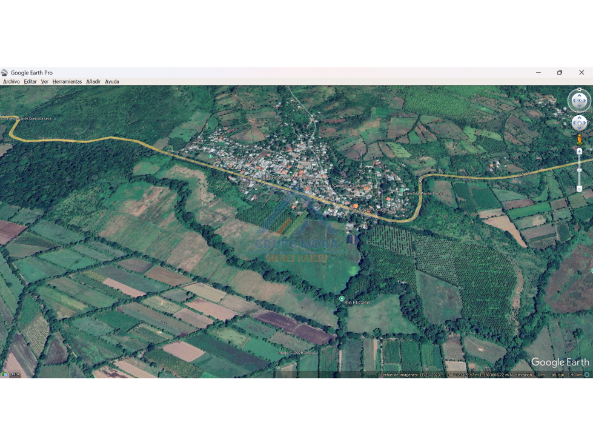Open the Archivo menu
The width and height of the screenshot is (593, 445).
pyautogui.click(x=12, y=81)
